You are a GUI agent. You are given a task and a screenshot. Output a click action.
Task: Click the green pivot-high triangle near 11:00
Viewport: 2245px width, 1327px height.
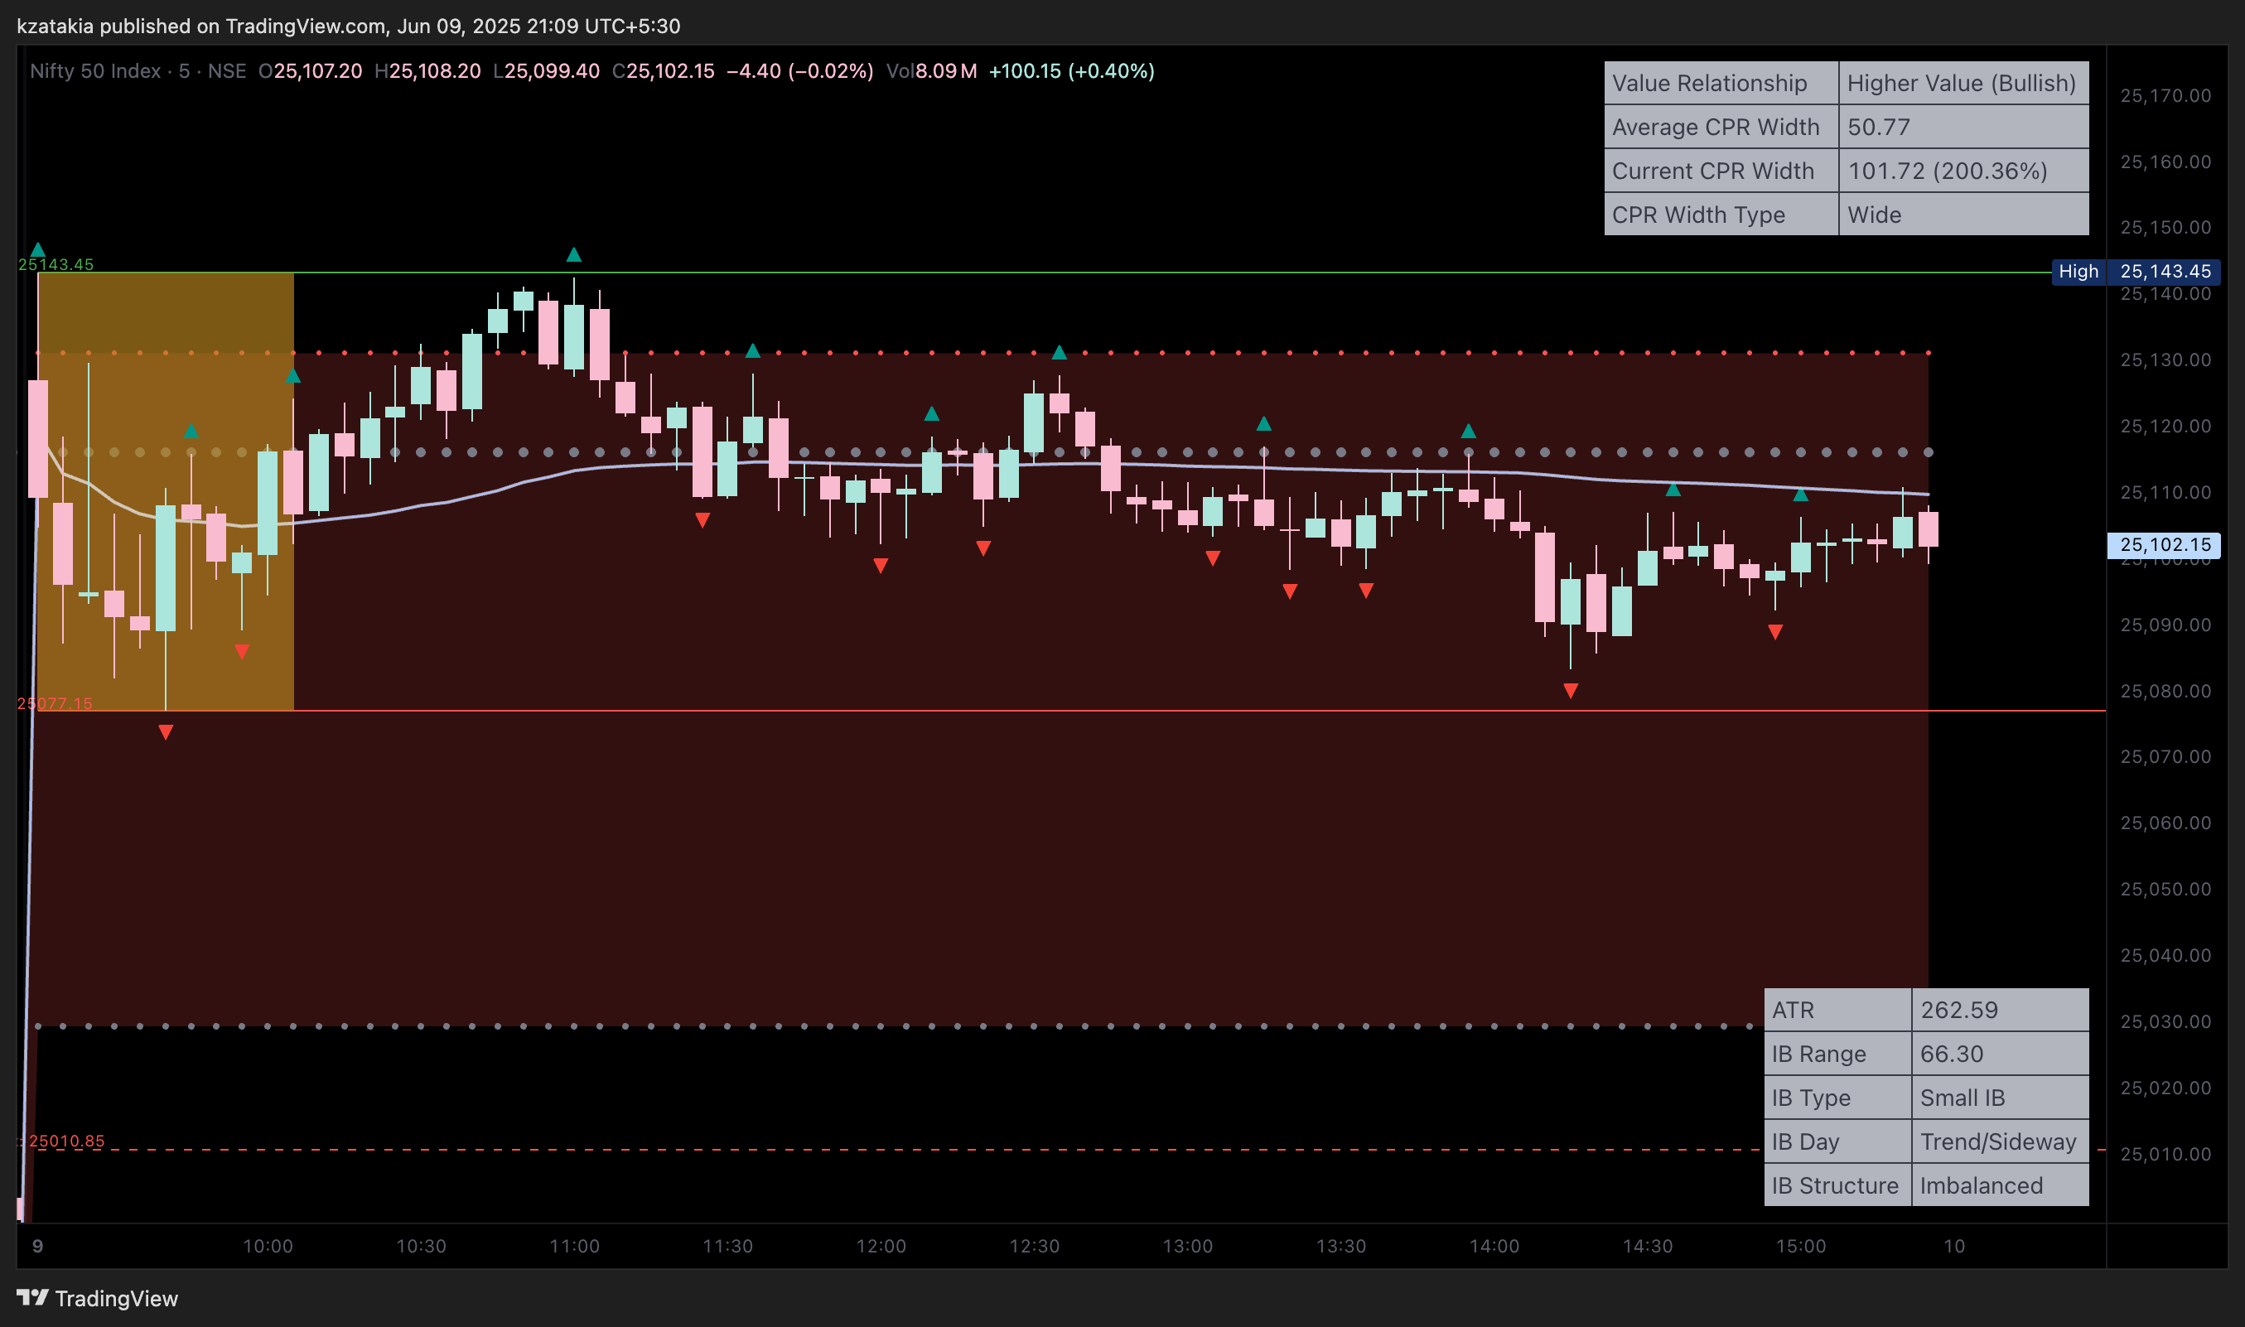pos(574,255)
